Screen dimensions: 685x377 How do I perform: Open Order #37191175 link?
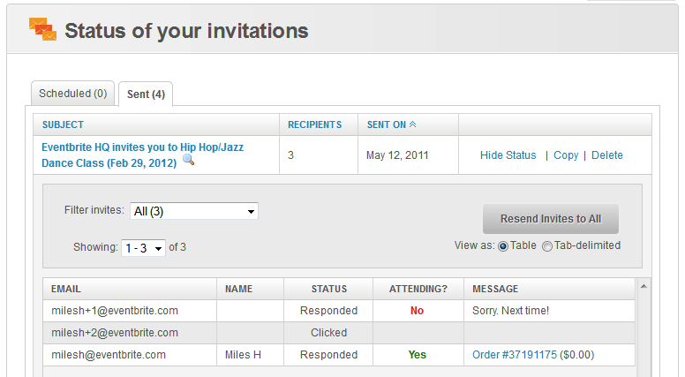click(515, 355)
